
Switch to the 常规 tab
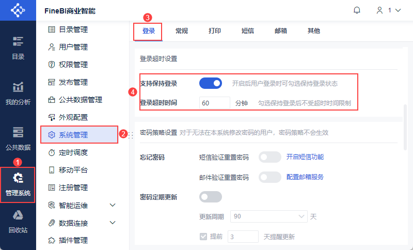[x=182, y=31]
